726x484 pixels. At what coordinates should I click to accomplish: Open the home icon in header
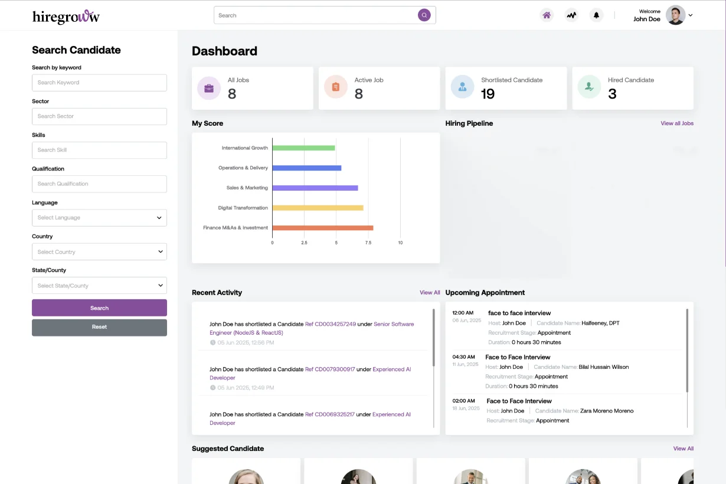tap(547, 15)
